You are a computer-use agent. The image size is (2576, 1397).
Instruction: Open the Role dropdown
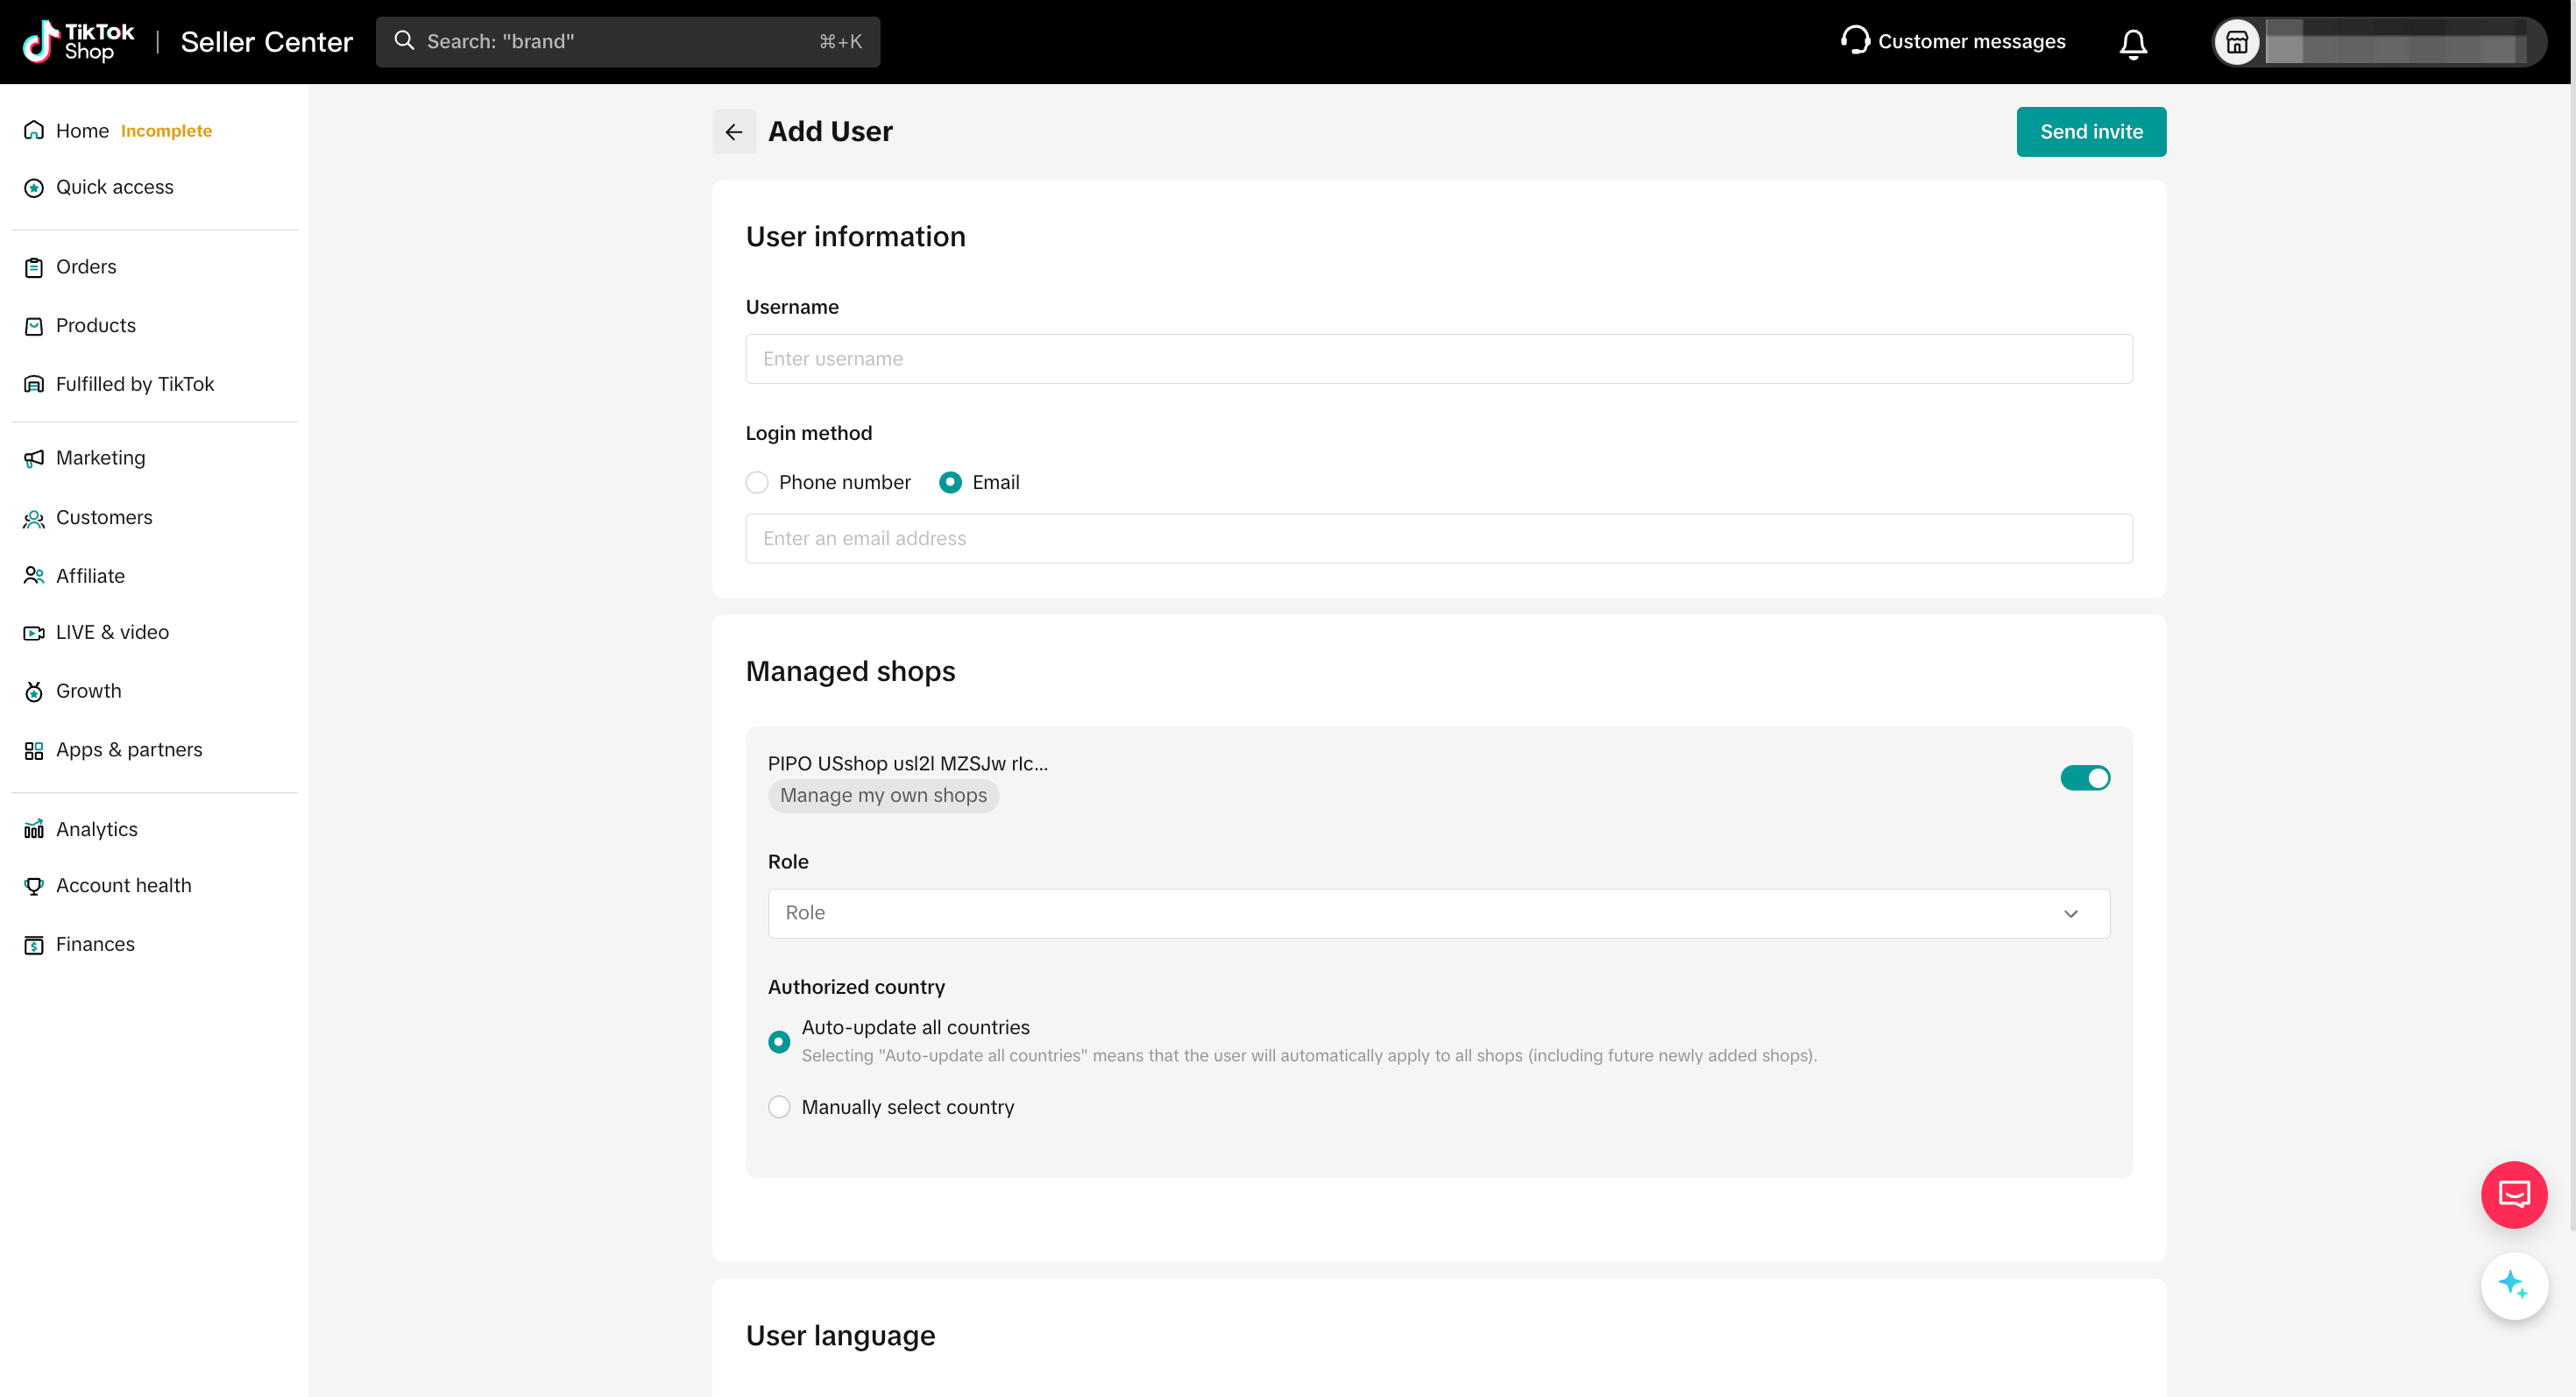[1437, 913]
